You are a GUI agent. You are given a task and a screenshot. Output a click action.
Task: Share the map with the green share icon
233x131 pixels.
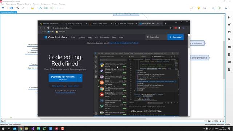point(219,8)
